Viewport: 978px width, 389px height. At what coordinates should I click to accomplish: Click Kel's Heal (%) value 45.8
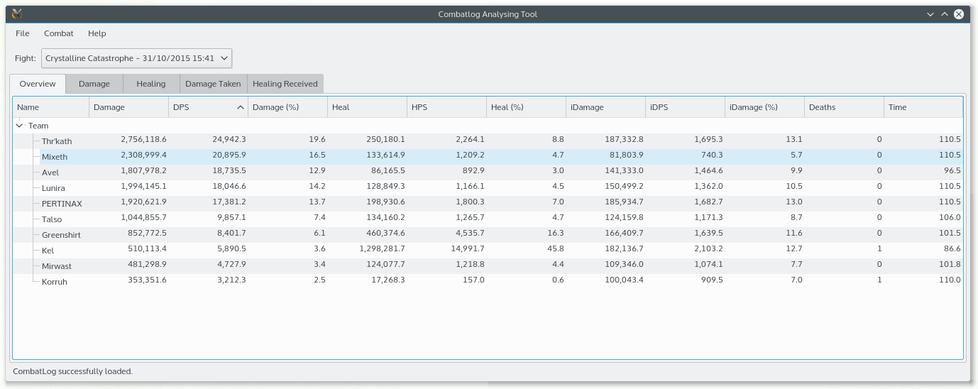coord(556,249)
